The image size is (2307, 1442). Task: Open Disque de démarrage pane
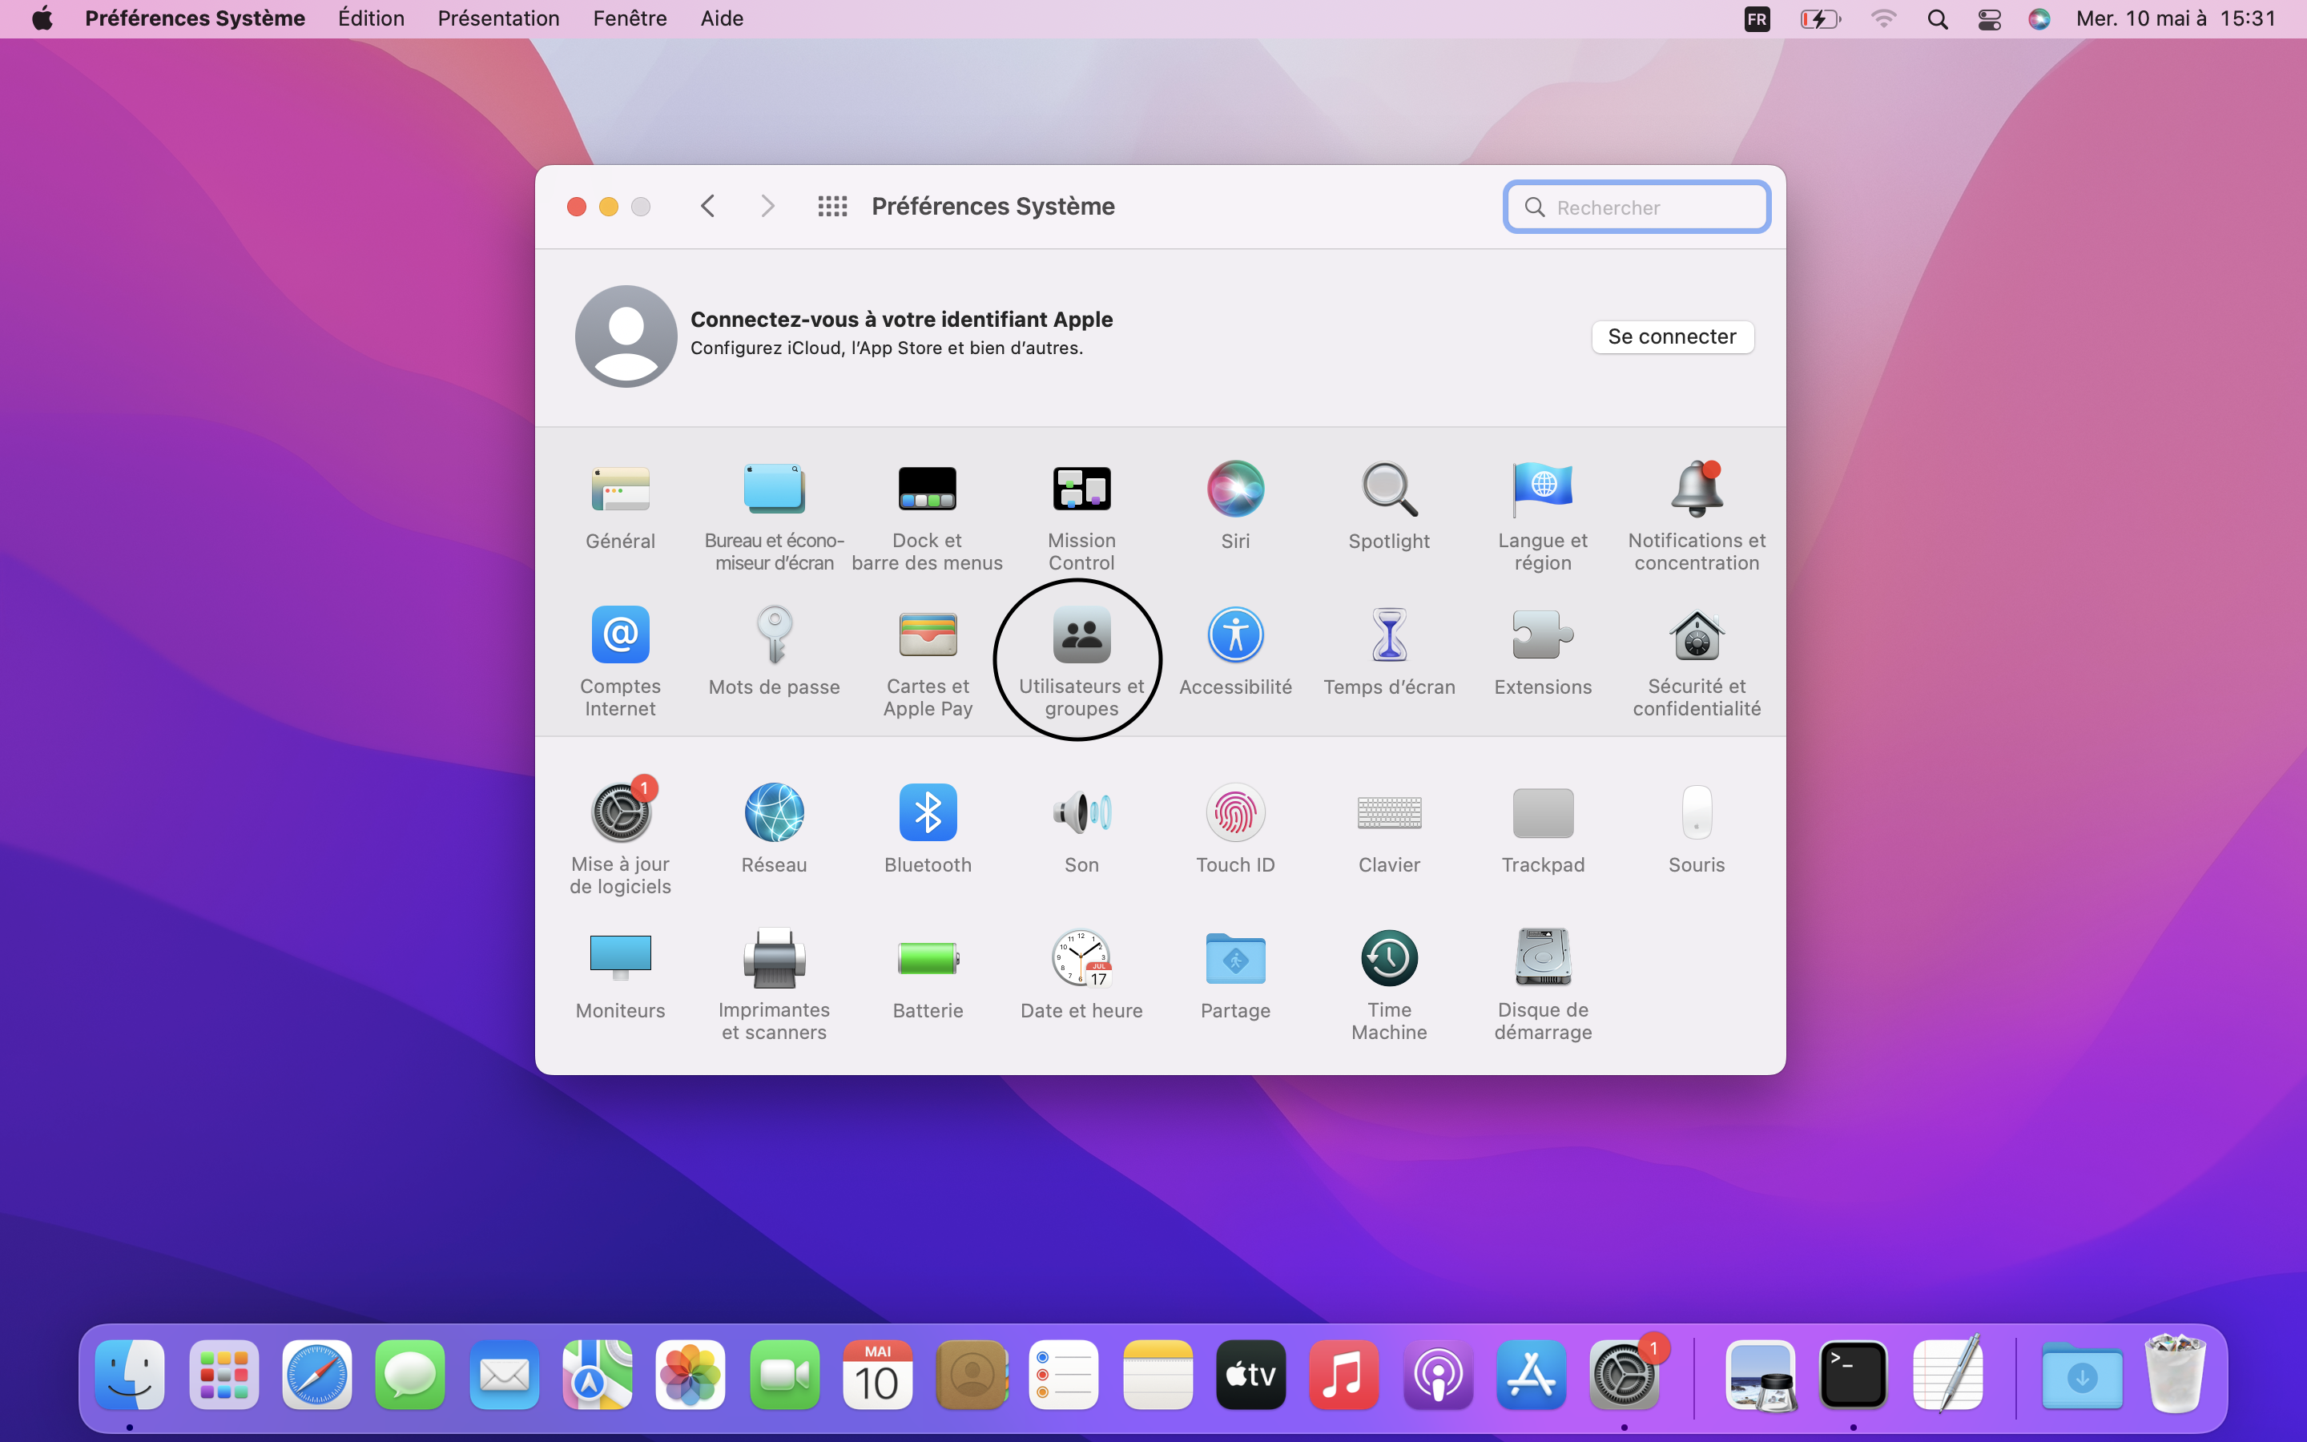pyautogui.click(x=1543, y=985)
